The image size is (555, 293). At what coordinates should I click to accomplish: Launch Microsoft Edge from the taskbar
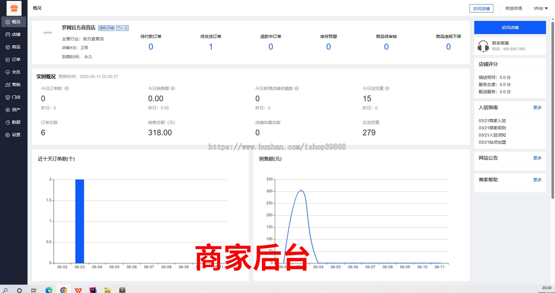(49, 290)
